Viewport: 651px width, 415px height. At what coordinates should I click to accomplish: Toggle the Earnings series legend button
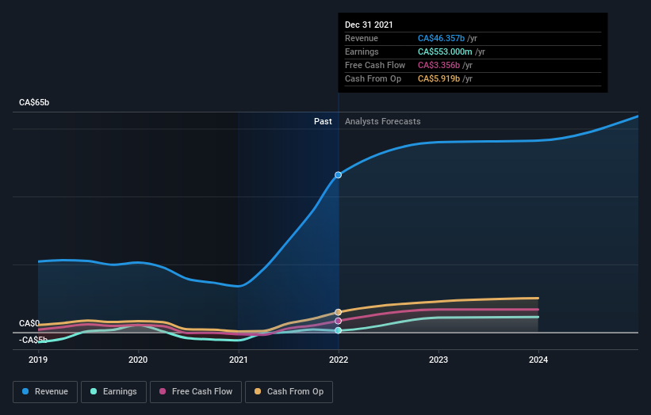[113, 392]
